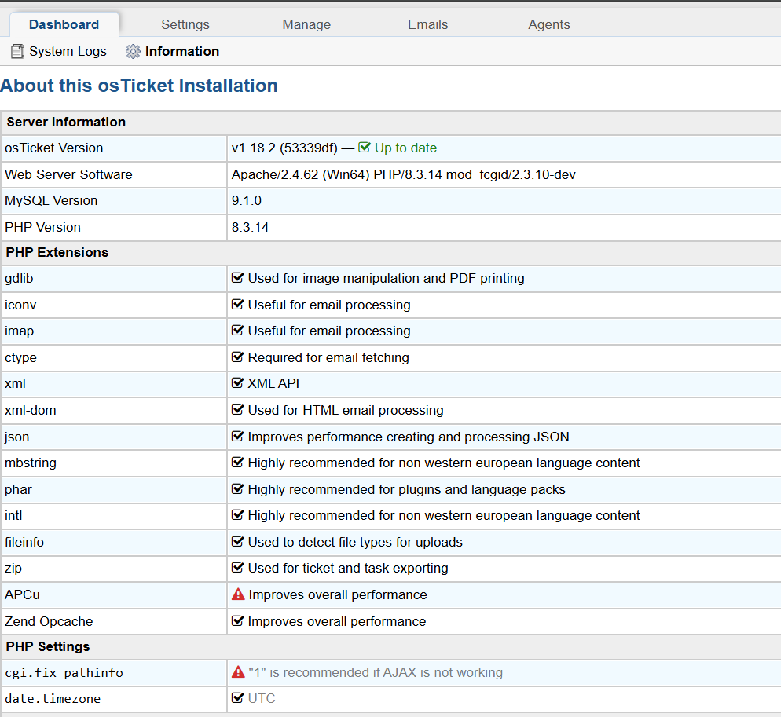
Task: Click the UTC timezone value
Action: pos(262,699)
